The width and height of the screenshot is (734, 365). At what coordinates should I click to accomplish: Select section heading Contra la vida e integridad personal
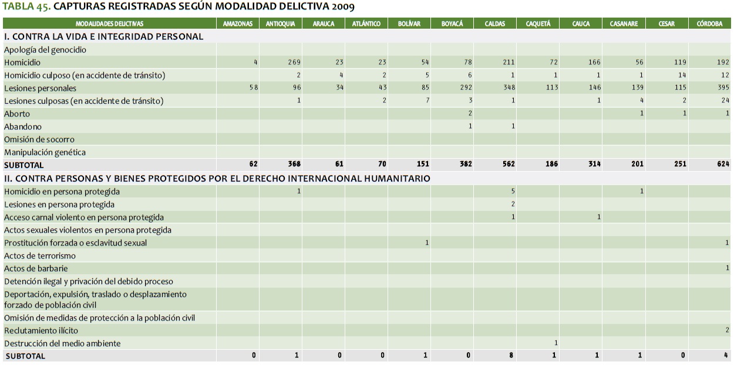tap(104, 36)
